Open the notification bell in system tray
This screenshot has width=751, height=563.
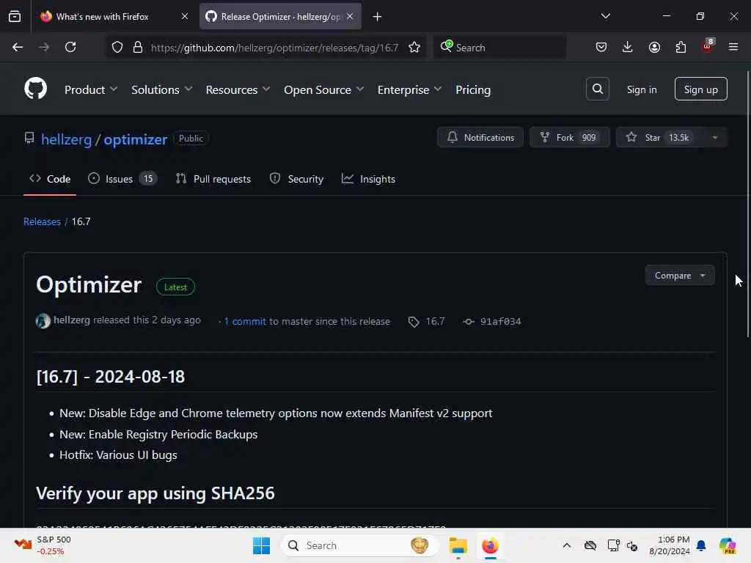coord(701,545)
